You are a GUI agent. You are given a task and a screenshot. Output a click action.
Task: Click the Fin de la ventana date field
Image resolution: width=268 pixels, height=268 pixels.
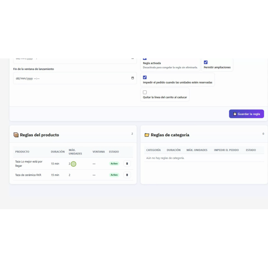[x=75, y=78]
